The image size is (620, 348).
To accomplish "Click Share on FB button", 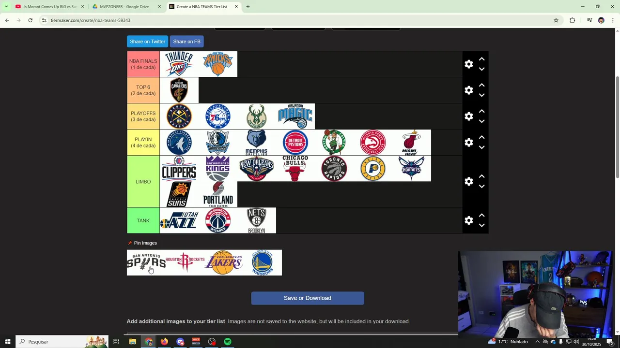I will point(186,42).
